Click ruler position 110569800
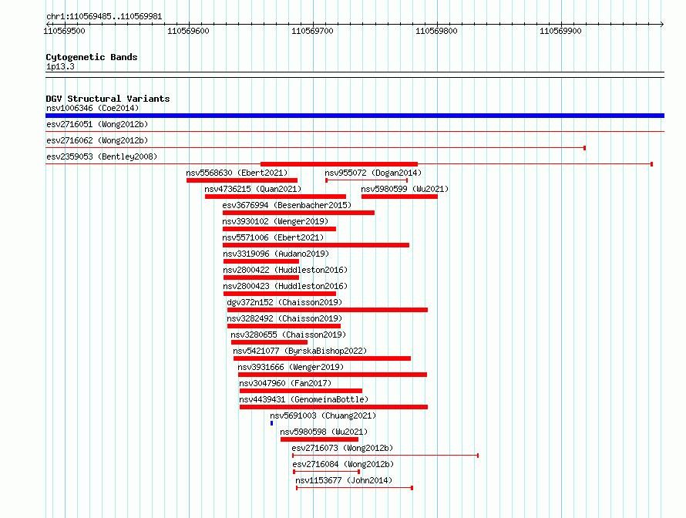This screenshot has height=518, width=686. click(x=436, y=31)
